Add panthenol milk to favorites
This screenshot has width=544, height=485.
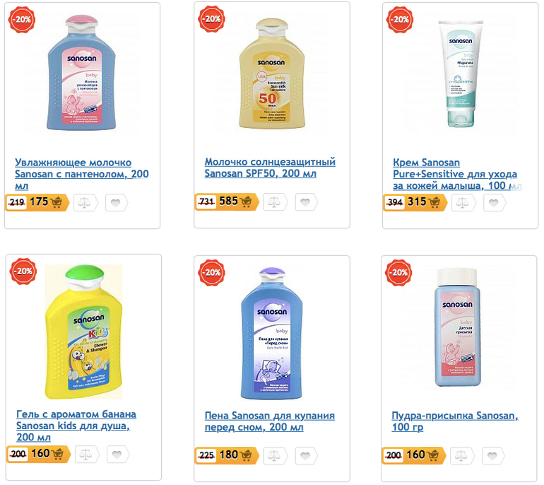(117, 202)
